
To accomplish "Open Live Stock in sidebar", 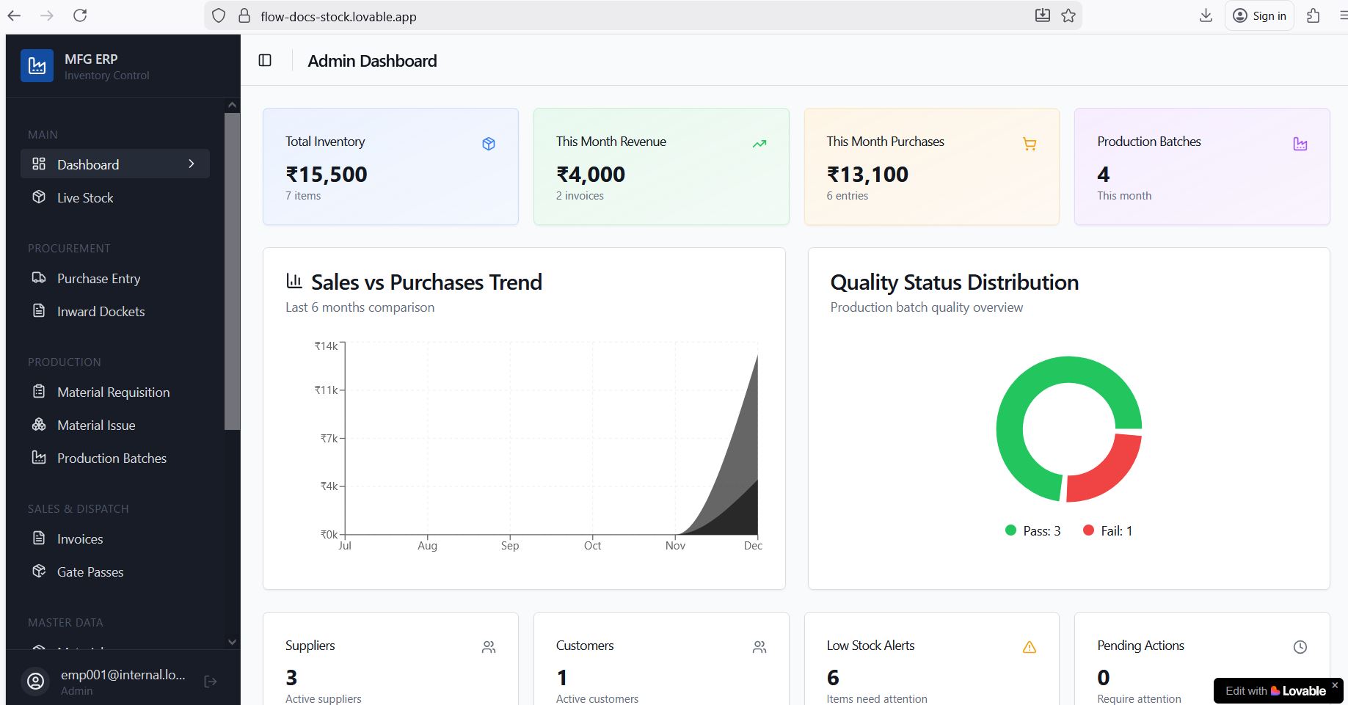I will [x=85, y=197].
